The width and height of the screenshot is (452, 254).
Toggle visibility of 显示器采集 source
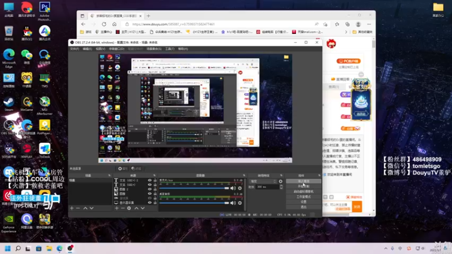(150, 203)
